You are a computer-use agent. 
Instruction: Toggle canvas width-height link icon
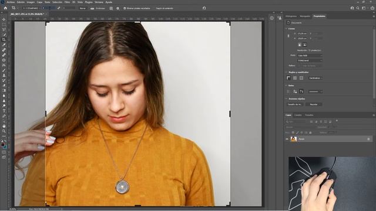(288, 36)
